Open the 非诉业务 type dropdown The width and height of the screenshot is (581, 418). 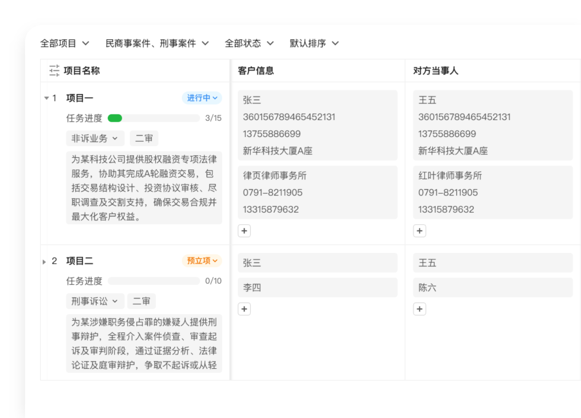pyautogui.click(x=95, y=138)
